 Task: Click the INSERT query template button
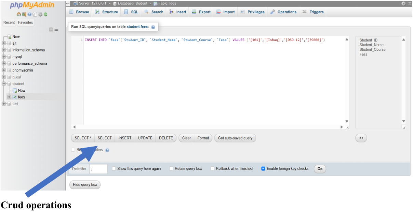(125, 138)
